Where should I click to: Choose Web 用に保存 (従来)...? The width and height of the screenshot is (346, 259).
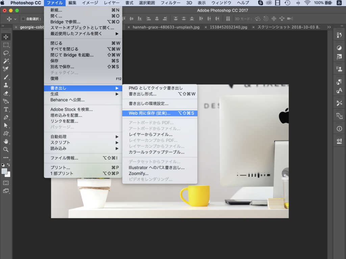tap(160, 113)
